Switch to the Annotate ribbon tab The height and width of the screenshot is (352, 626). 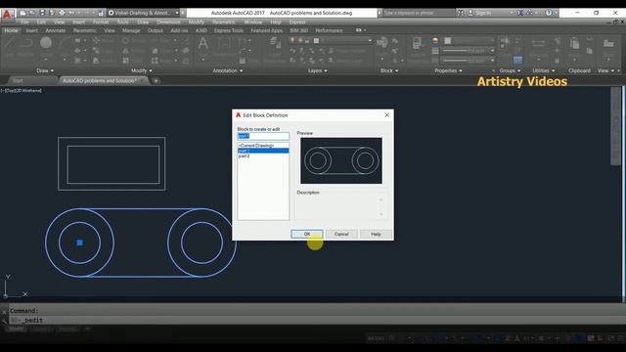55,30
